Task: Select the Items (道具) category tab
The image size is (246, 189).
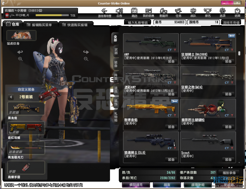Action: 116,90
